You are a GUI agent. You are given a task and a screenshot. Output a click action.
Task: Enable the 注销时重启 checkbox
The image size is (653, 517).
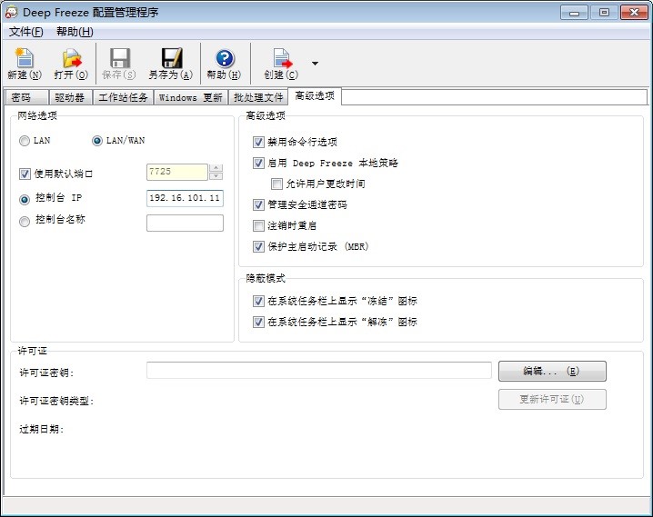(x=258, y=226)
